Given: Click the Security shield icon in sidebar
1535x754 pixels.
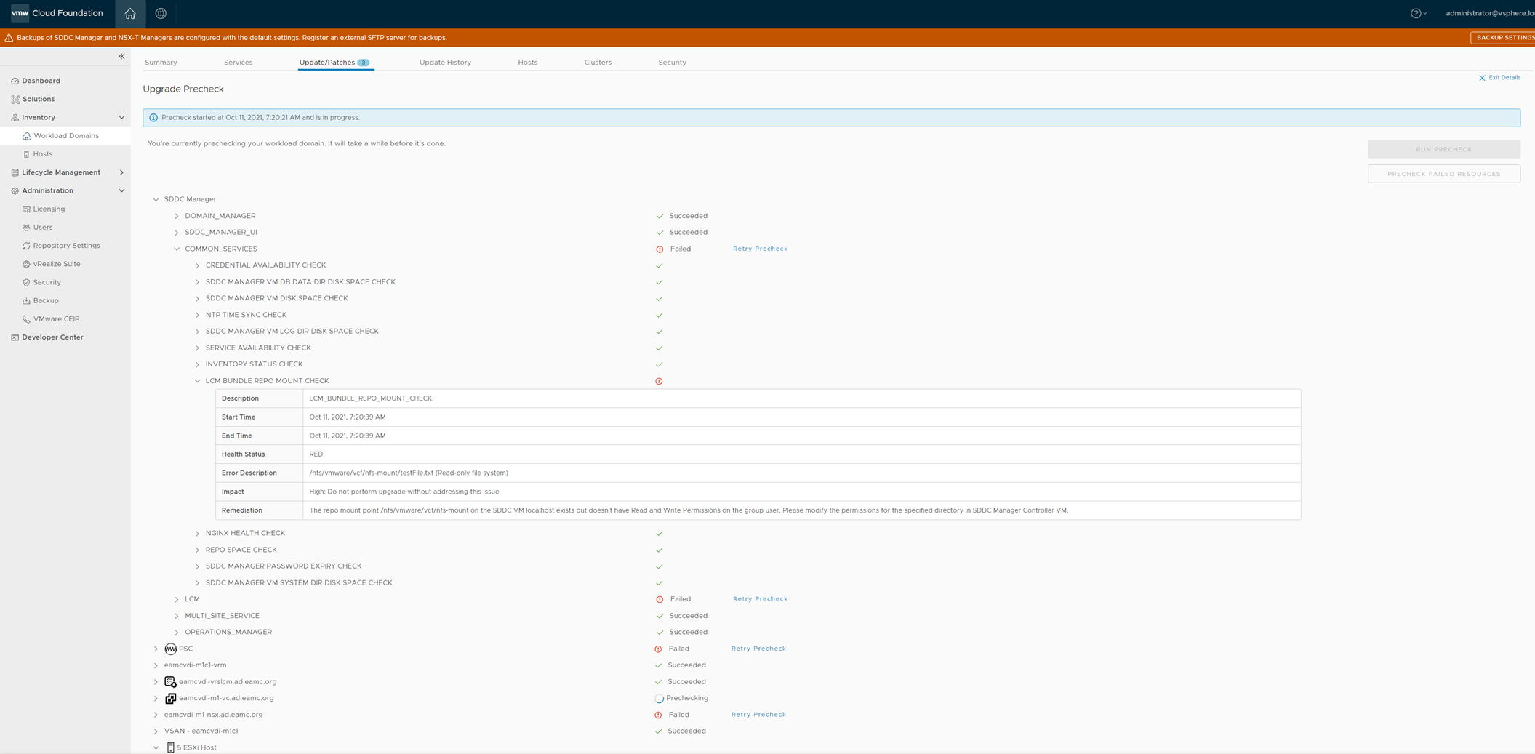Looking at the screenshot, I should coord(27,282).
